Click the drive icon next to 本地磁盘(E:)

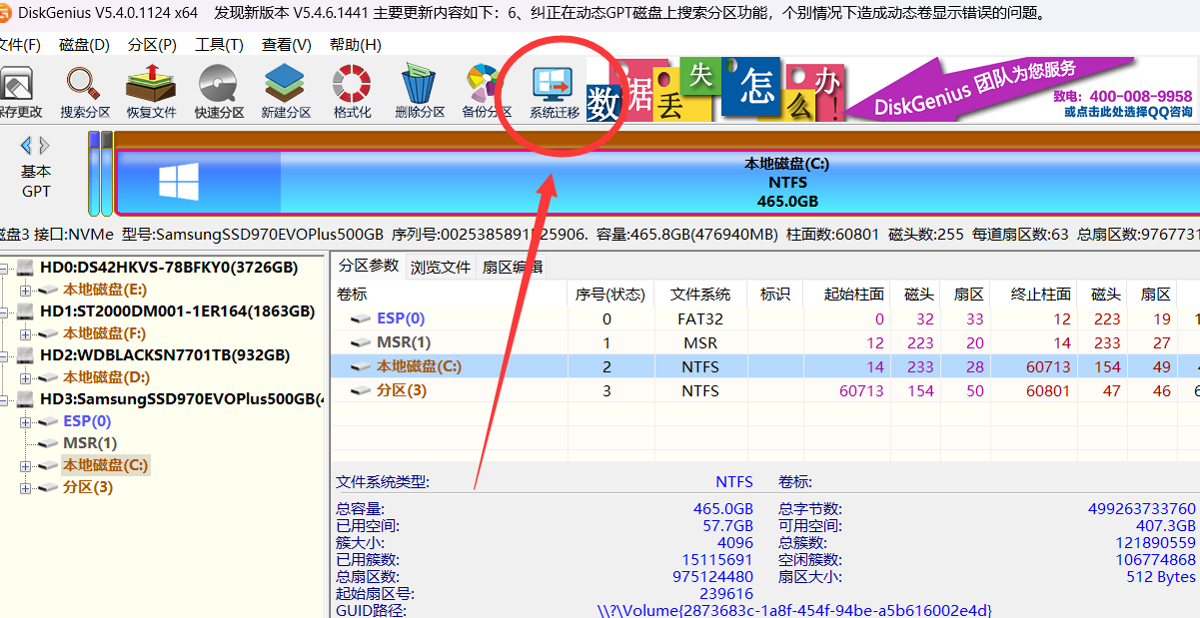[x=49, y=291]
